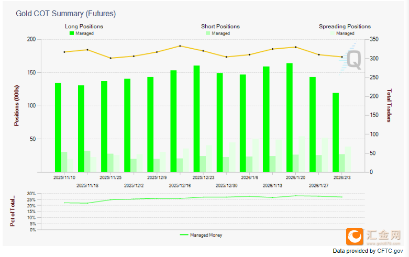Click the Q watermark logo on chart
Viewport: 409px width, 257px height.
[353, 58]
